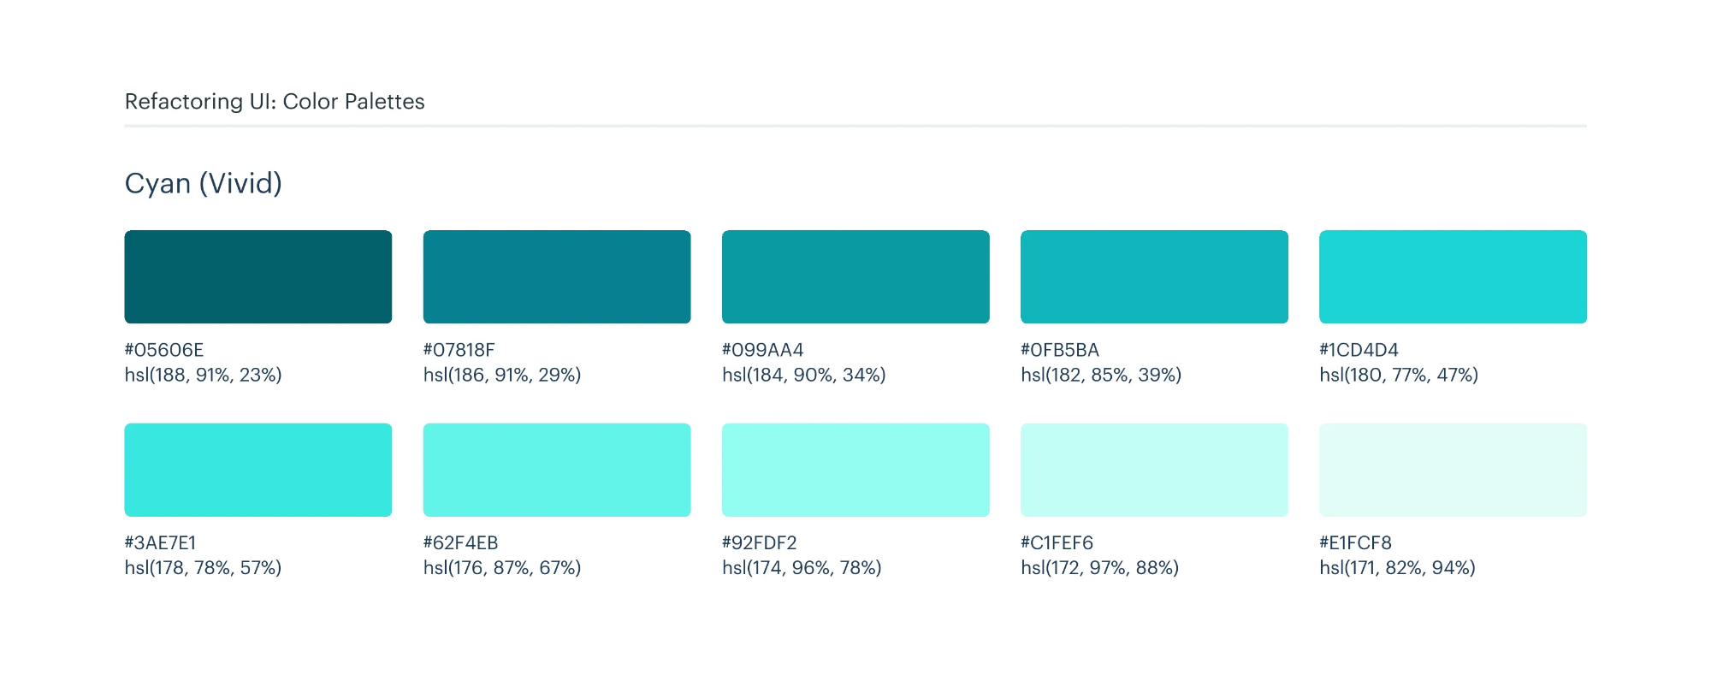Click the hsl(178, 78%, 57%) label

[203, 568]
